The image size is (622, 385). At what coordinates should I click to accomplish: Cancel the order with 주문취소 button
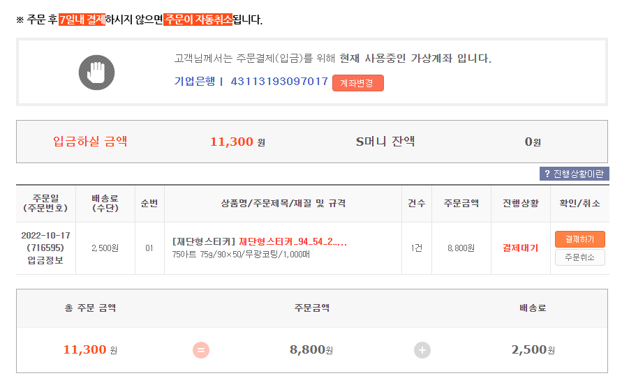tap(579, 257)
